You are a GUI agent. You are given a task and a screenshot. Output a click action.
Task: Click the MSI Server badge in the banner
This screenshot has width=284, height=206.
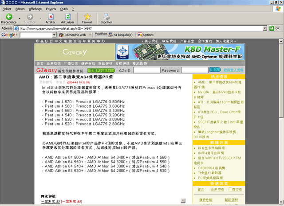point(122,52)
